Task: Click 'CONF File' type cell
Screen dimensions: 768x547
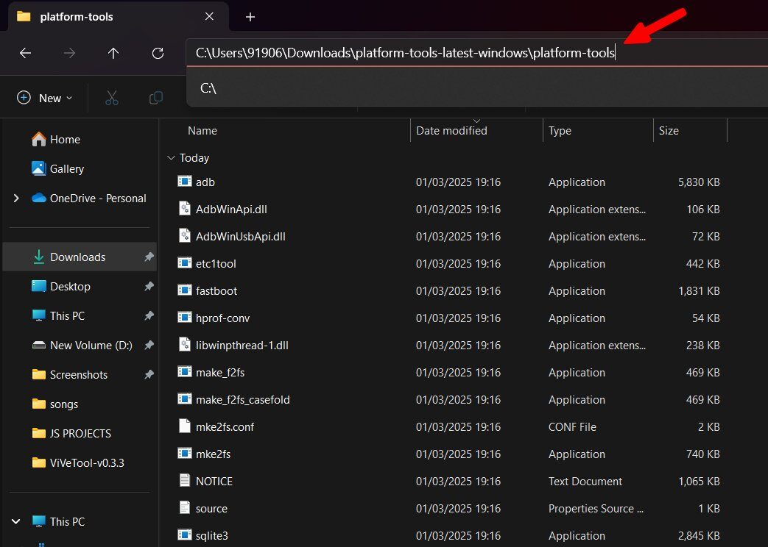Action: pyautogui.click(x=572, y=426)
